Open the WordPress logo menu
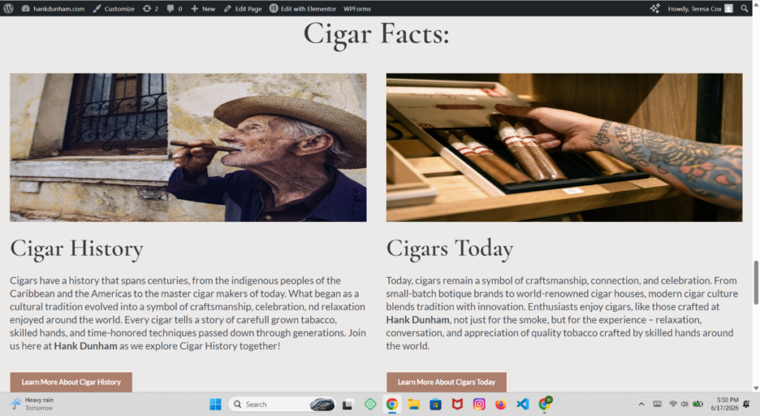The width and height of the screenshot is (760, 416). (8, 8)
